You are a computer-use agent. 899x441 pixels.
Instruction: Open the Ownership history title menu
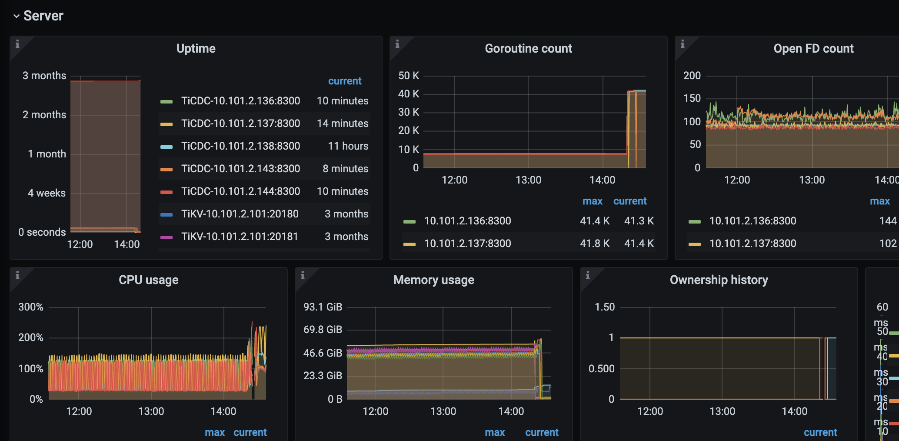(x=719, y=280)
